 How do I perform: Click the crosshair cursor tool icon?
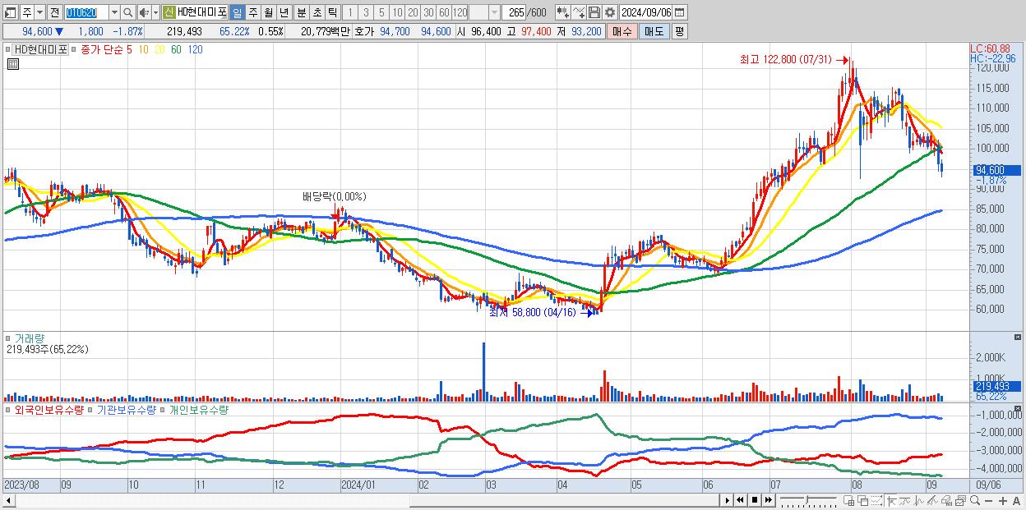[x=891, y=500]
